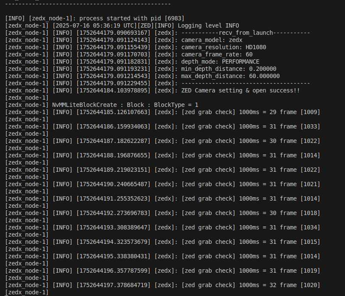Click grab check line with frame [1033]

(x=163, y=127)
